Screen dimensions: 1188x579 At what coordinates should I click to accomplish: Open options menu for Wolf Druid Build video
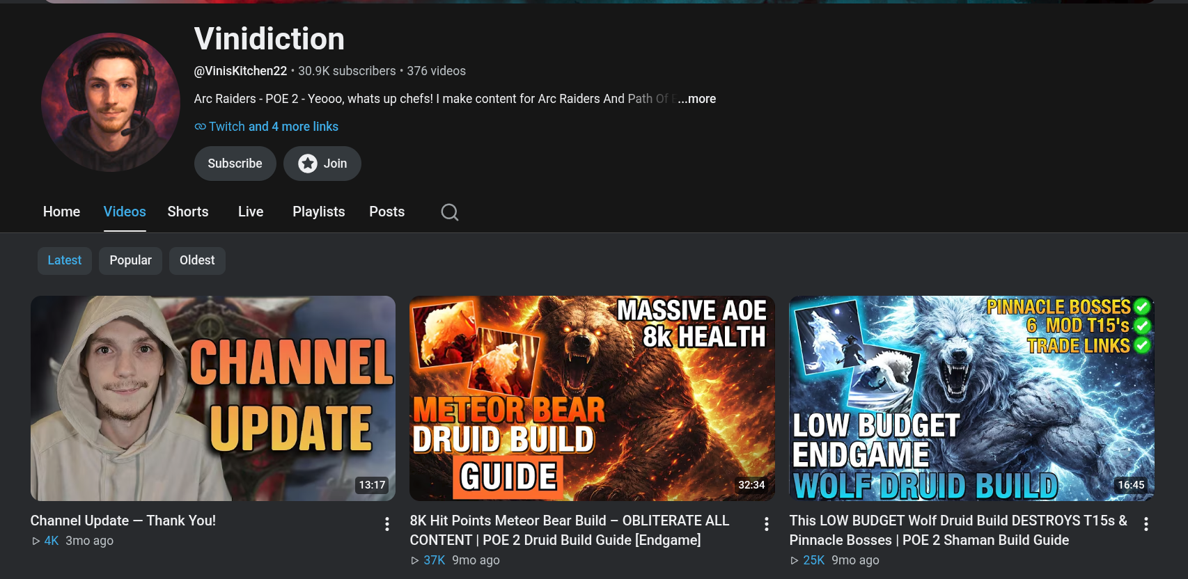1146,524
